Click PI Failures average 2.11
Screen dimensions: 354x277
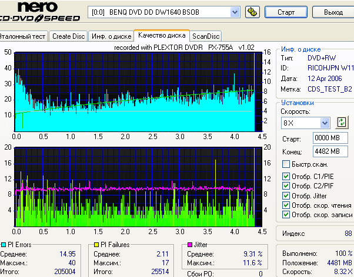click(162, 254)
